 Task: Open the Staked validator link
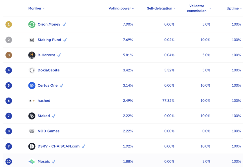[x=44, y=116]
